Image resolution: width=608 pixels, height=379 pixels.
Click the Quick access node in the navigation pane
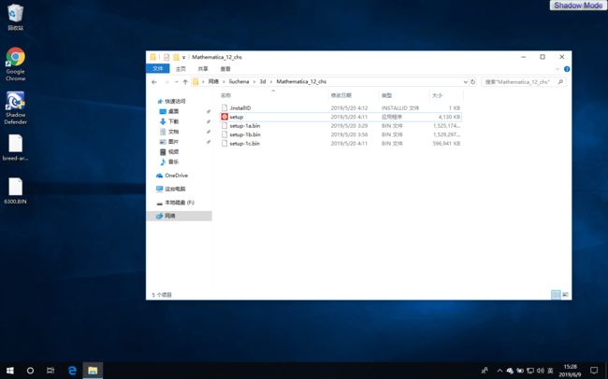click(171, 101)
